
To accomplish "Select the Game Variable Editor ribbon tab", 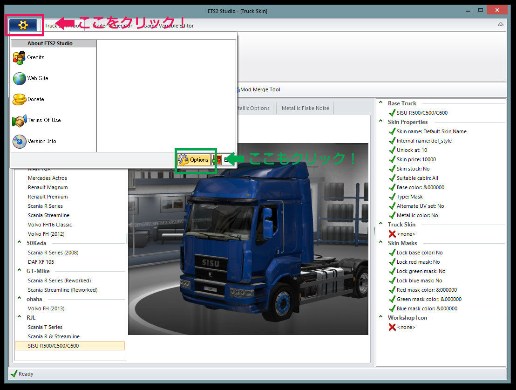I will click(169, 26).
